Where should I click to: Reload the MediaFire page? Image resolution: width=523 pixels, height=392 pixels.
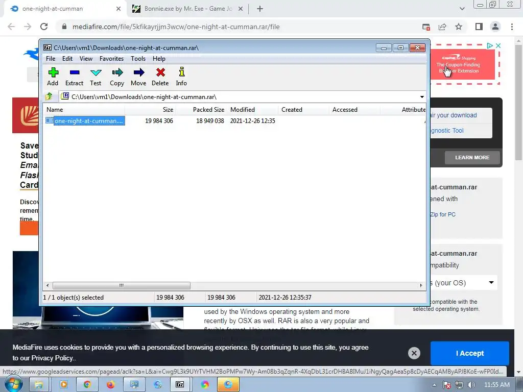point(44,27)
